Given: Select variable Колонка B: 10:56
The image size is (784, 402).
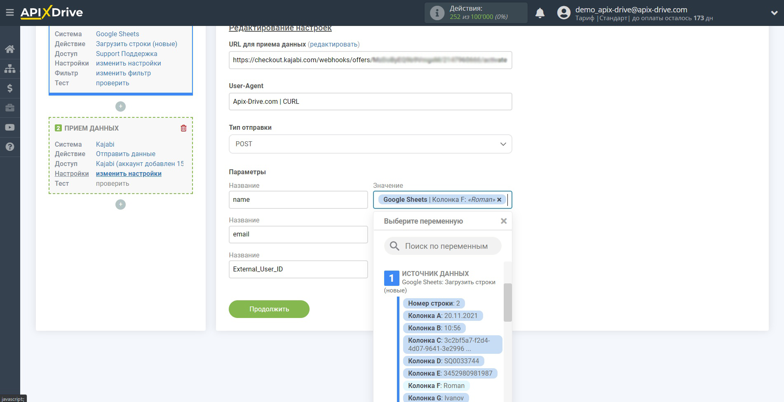Looking at the screenshot, I should pyautogui.click(x=434, y=328).
